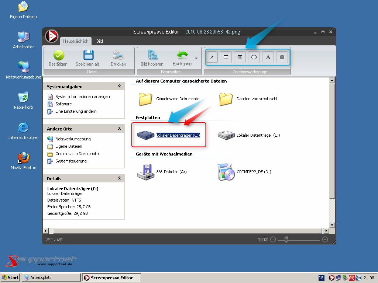Screen dimensions: 378x283
Task: Select the text tool marked A
Action: click(x=268, y=57)
